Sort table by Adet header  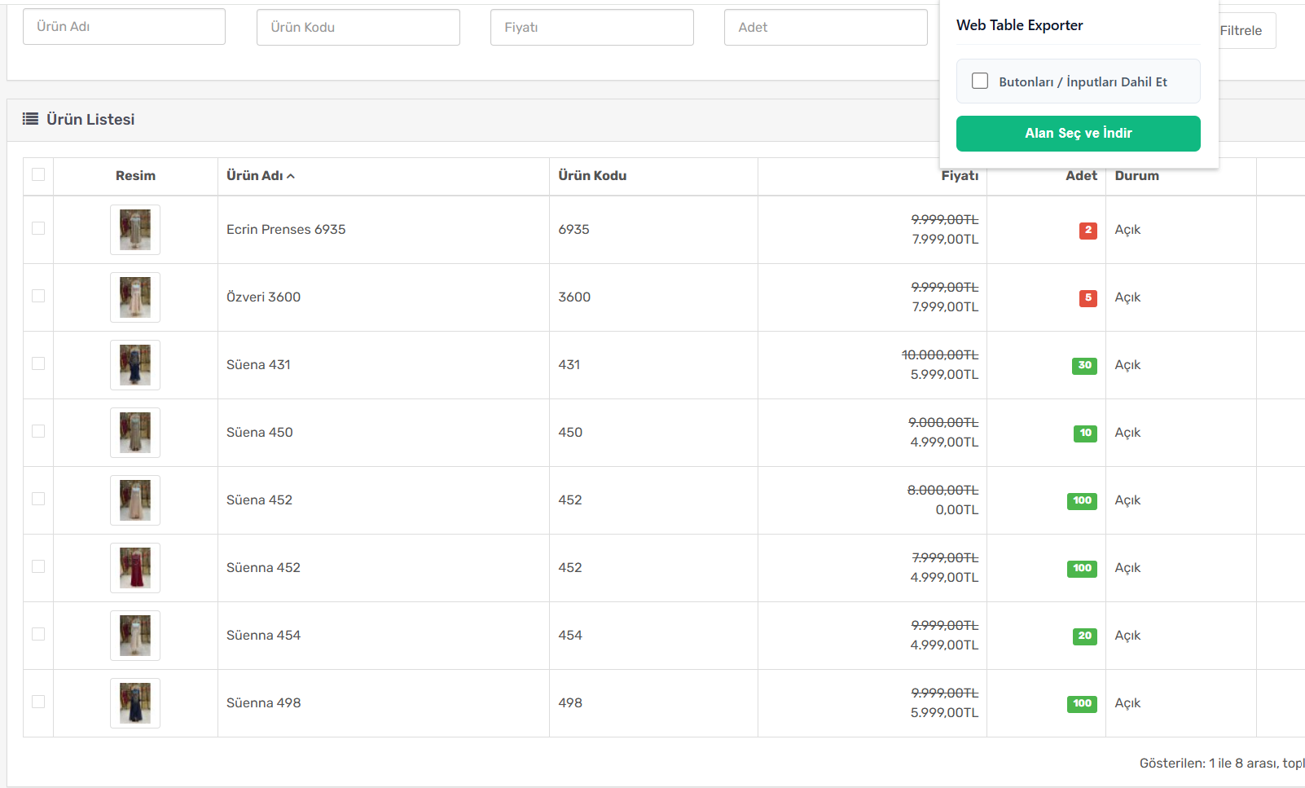coord(1081,176)
